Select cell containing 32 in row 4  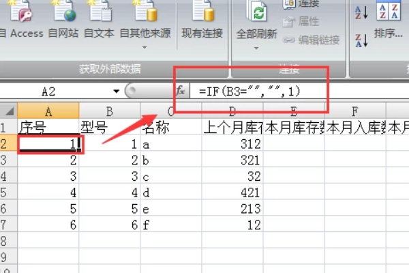click(x=232, y=176)
